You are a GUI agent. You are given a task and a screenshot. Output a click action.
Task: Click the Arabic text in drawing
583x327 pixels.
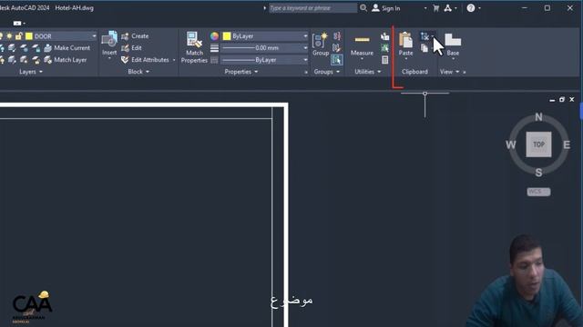pyautogui.click(x=291, y=301)
